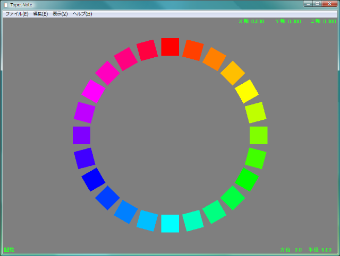340x256 pixels.
Task: Select the violet square at ring's left
Action: pyautogui.click(x=81, y=135)
